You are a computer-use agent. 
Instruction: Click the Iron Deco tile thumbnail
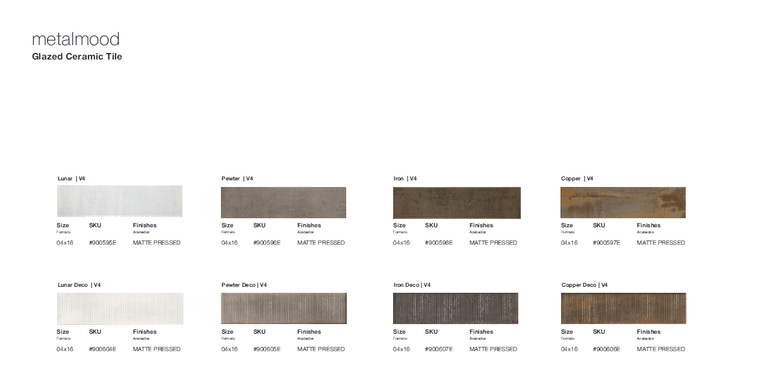pos(455,308)
